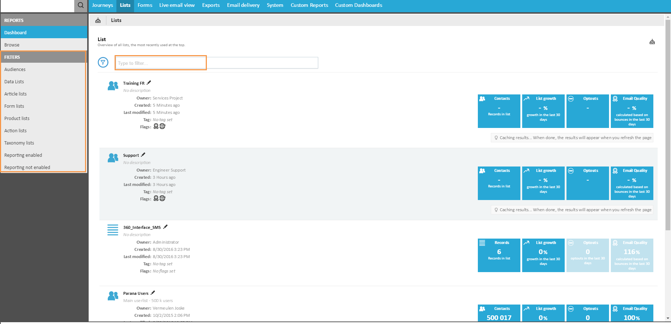Click pencil icon beside 360_Interface_SMS
Screen dimensions: 671x324
(x=165, y=227)
